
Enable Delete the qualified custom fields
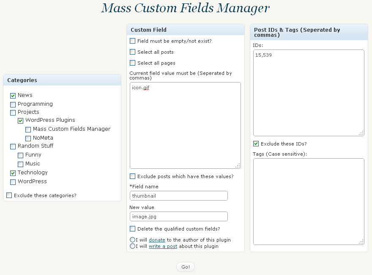[x=132, y=229]
